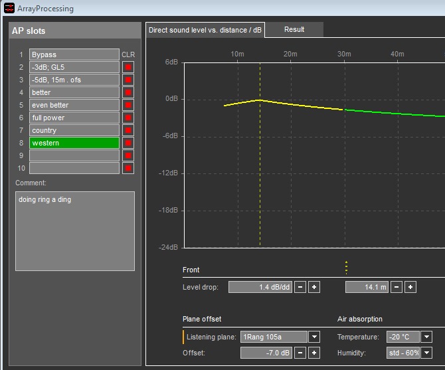Select the Bypass slot
The height and width of the screenshot is (370, 445).
[74, 54]
